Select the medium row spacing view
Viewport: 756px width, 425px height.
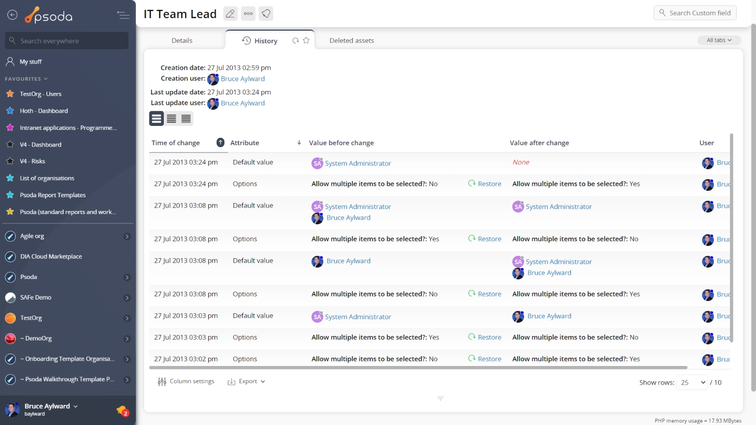pyautogui.click(x=171, y=119)
